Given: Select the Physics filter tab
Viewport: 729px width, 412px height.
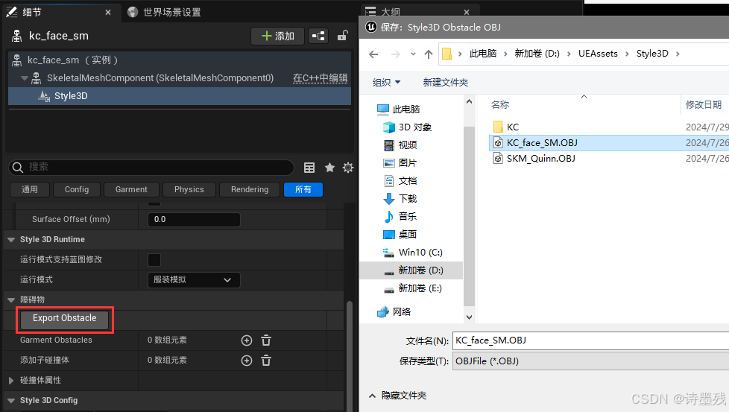Looking at the screenshot, I should 189,189.
